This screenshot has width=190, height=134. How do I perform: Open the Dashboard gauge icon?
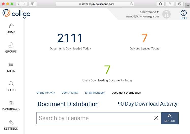11,103
